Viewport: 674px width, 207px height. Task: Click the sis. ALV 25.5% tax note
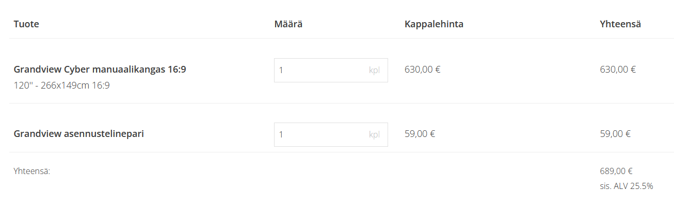[626, 186]
